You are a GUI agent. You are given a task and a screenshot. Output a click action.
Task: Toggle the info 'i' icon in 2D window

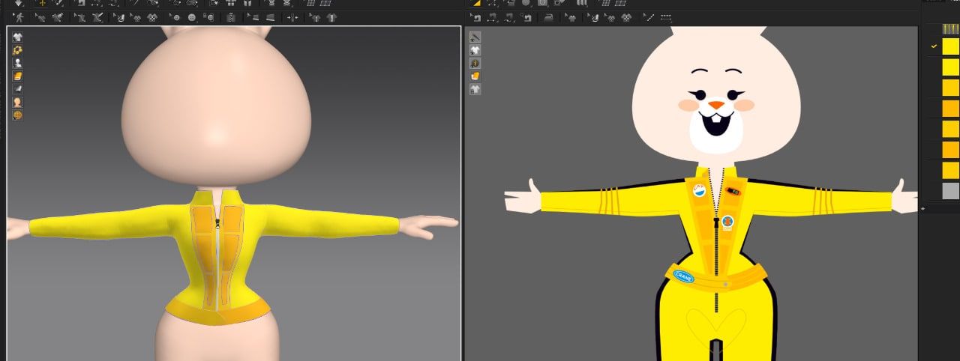click(475, 63)
